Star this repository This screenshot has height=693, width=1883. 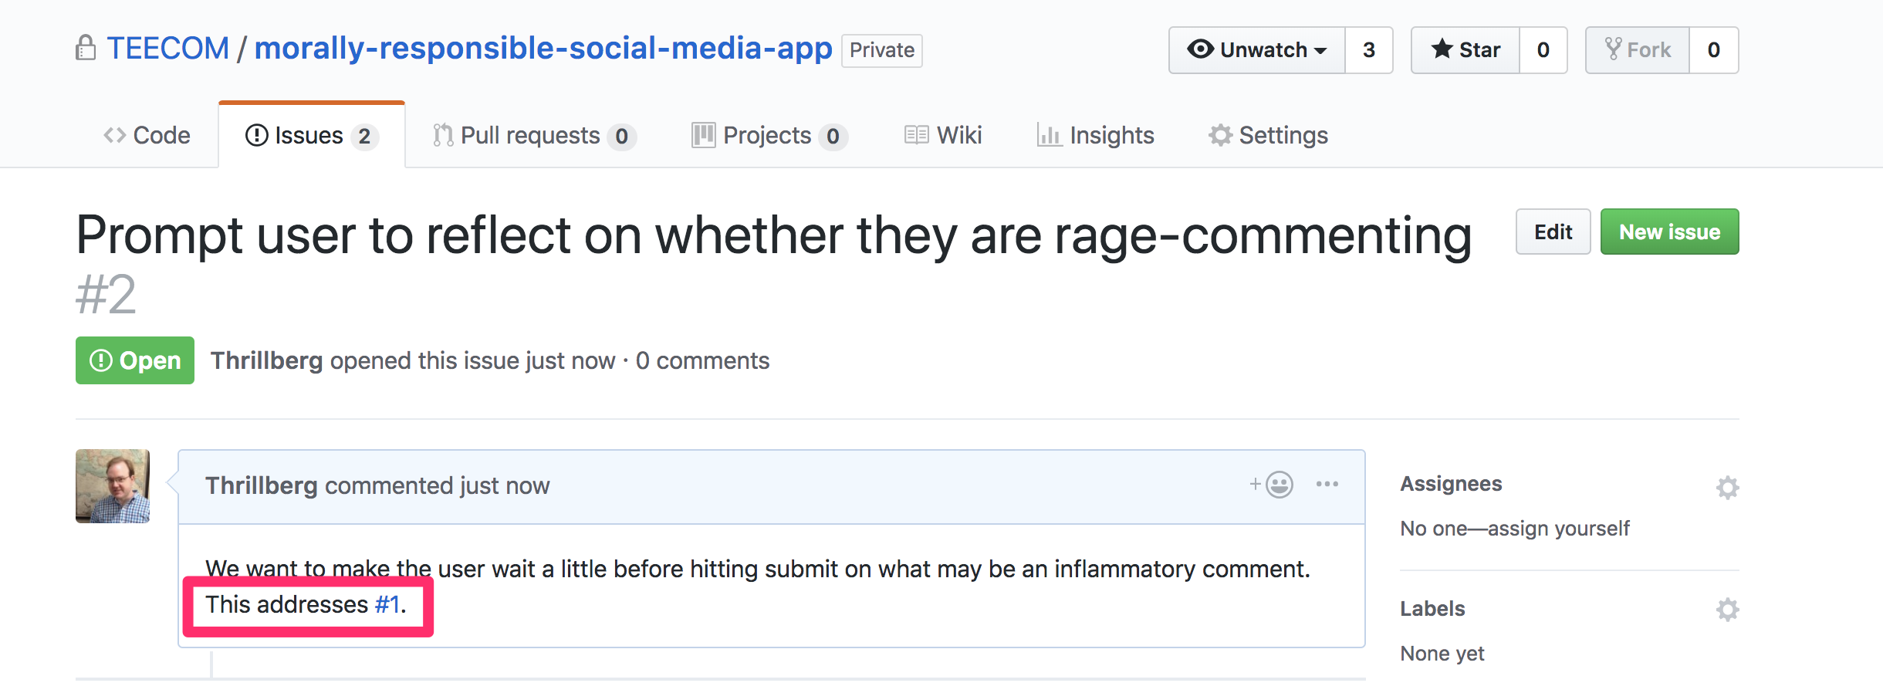(x=1465, y=50)
